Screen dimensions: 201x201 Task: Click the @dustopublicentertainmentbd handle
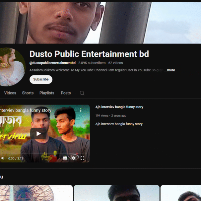(x=53, y=63)
